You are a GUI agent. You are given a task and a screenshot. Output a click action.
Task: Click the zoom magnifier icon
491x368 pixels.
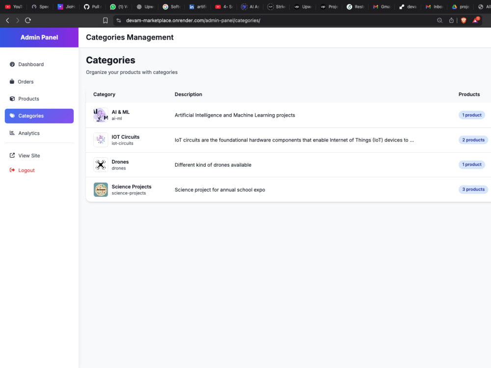439,20
